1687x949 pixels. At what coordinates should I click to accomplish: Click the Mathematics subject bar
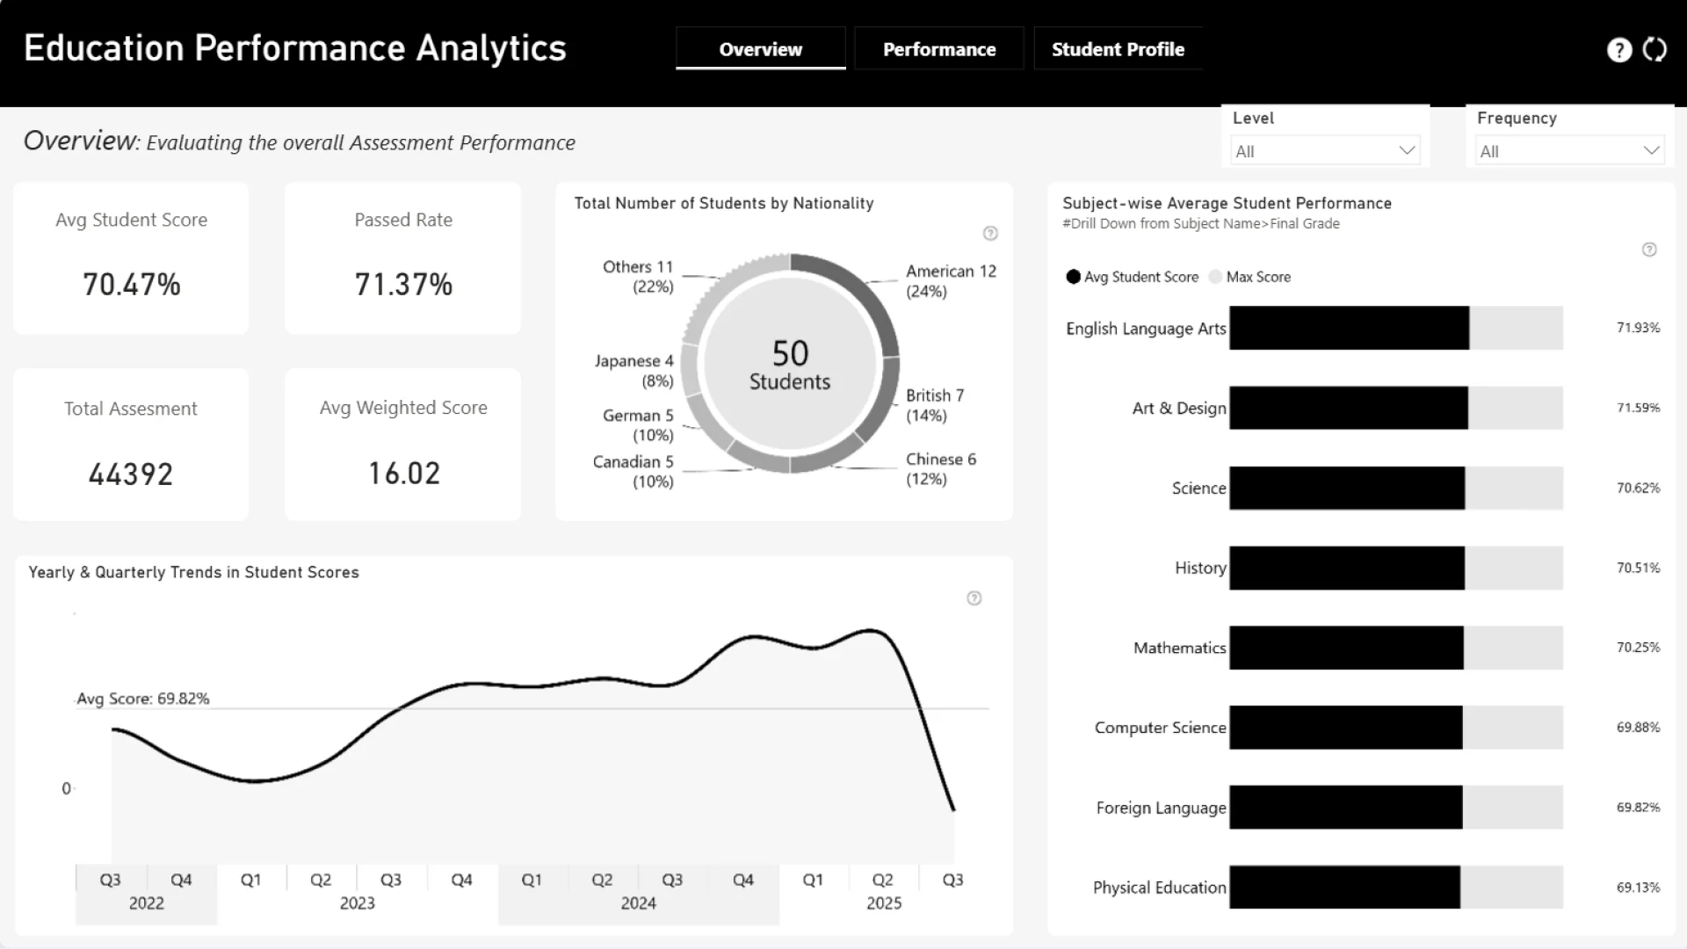1346,648
